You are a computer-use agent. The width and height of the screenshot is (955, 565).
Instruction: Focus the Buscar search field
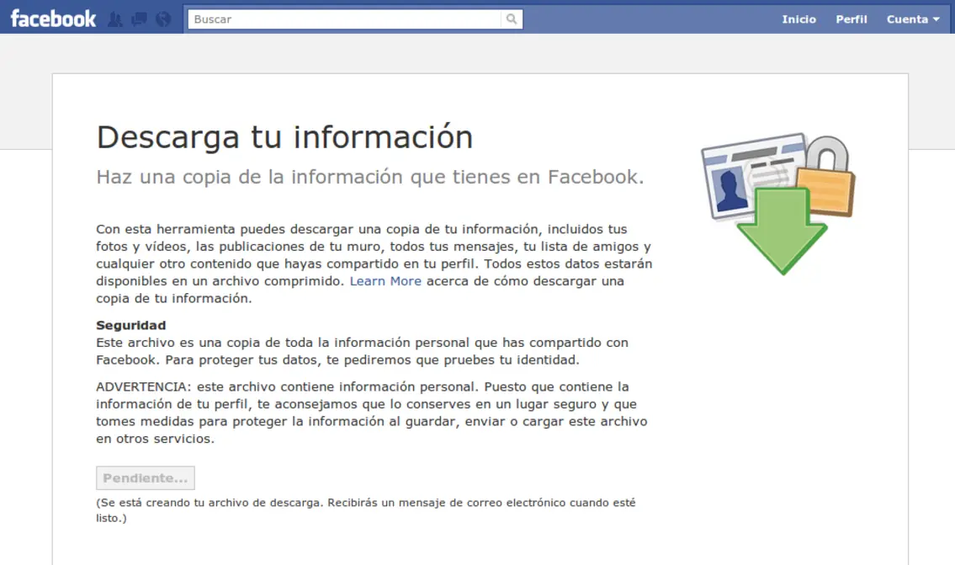point(345,19)
